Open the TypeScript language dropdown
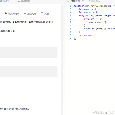Image resolution: width=115 pixels, height=115 pixels. click(75, 1)
